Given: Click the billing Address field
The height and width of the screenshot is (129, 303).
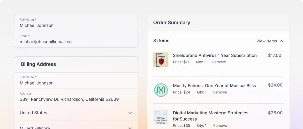Looking at the screenshot, I should [77, 97].
